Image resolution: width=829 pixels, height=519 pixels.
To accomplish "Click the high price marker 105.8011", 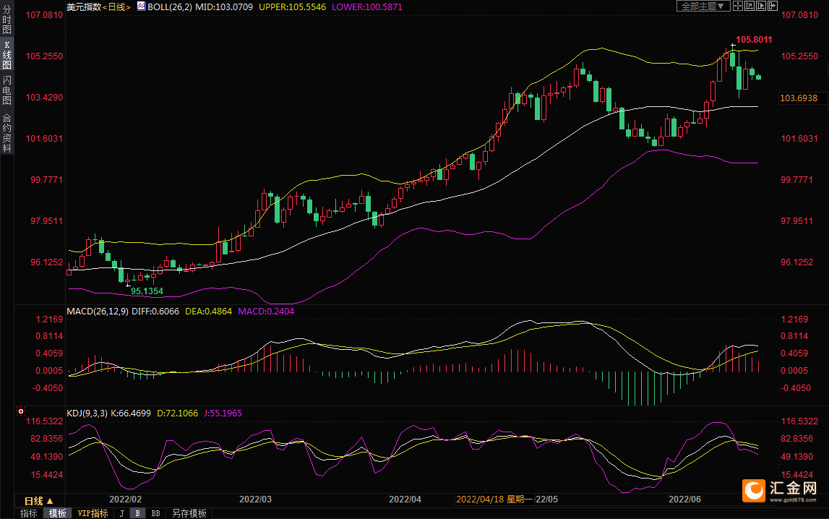I will [754, 40].
